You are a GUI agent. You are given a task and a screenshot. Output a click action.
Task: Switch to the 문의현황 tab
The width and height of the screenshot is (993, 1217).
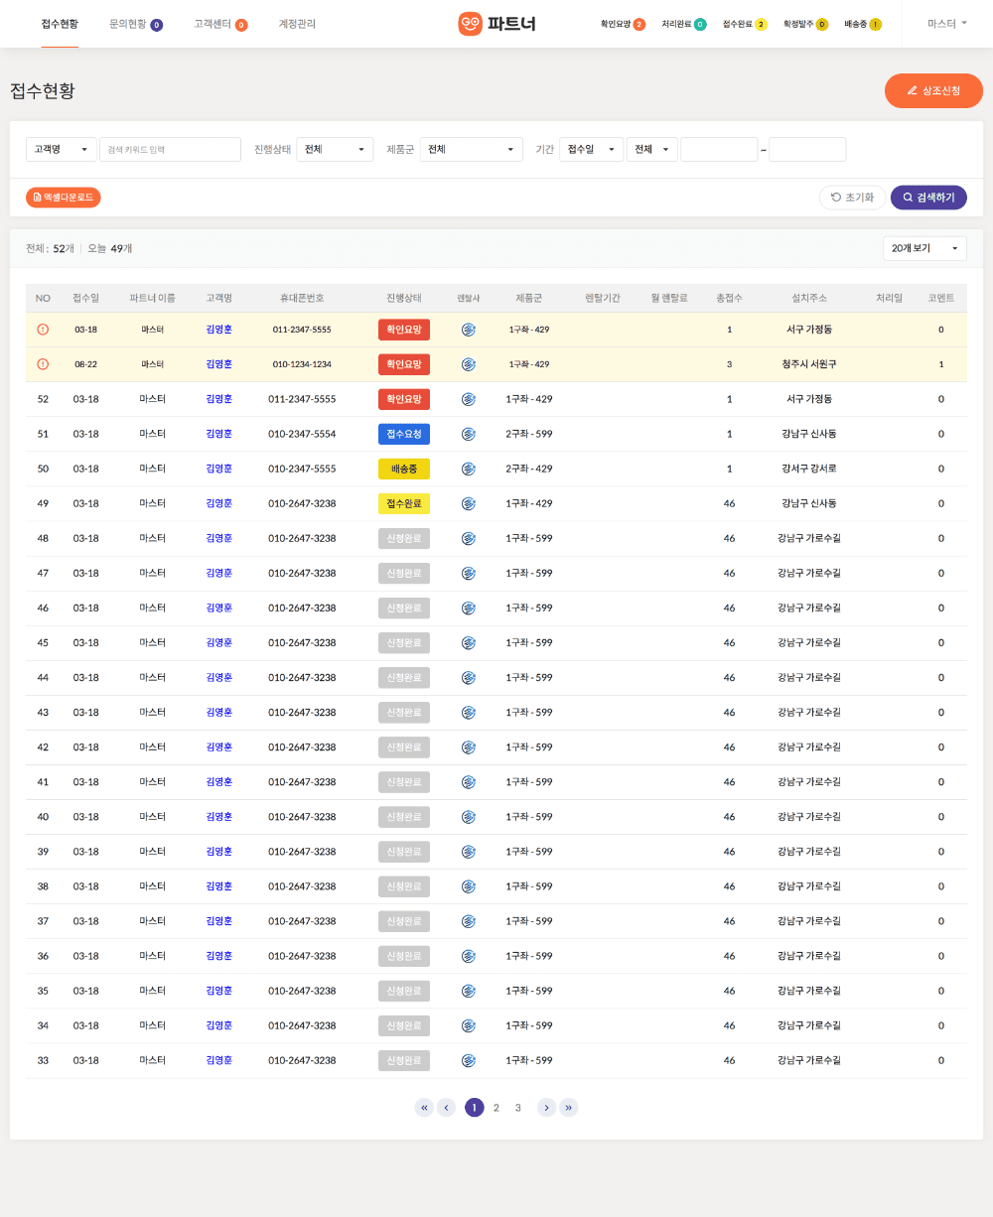136,24
